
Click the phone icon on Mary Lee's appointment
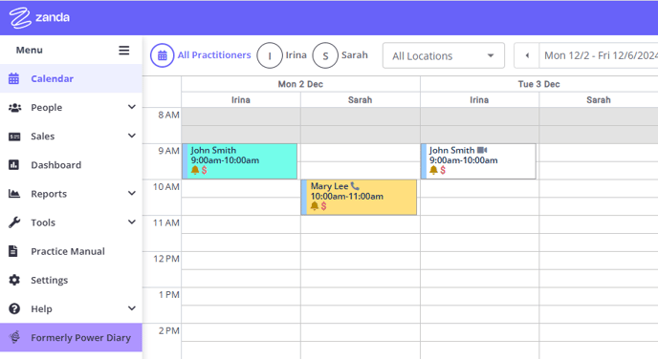355,186
